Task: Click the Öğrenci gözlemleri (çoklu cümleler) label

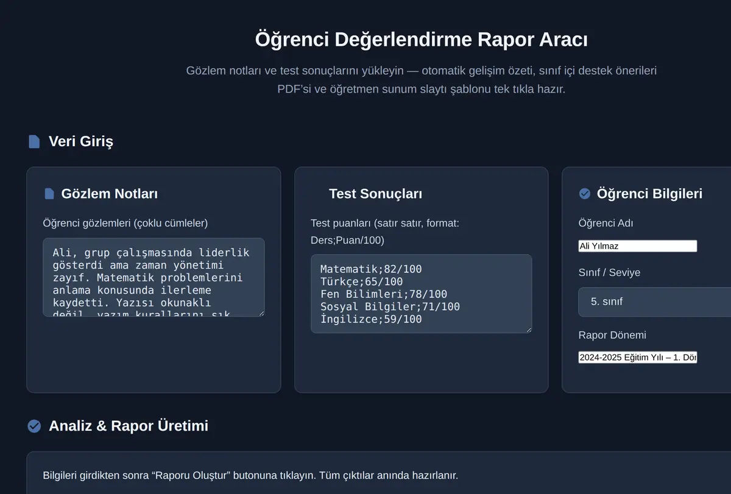Action: point(125,223)
